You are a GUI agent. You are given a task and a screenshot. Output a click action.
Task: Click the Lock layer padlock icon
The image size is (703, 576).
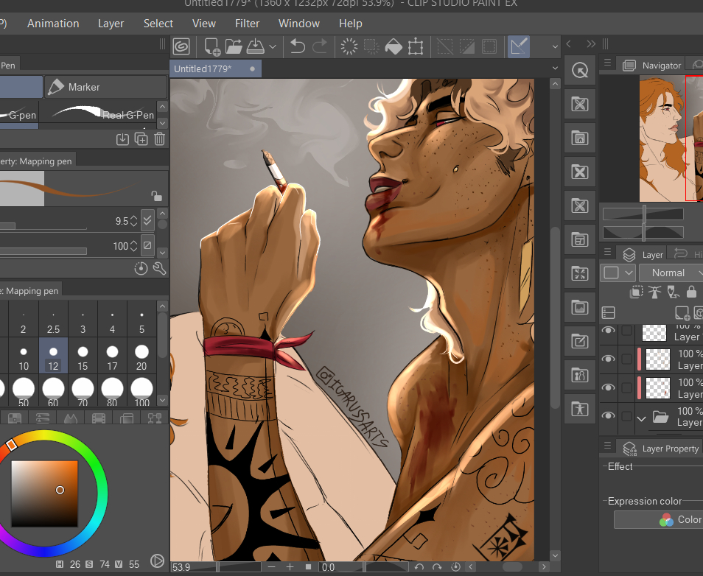pyautogui.click(x=691, y=292)
